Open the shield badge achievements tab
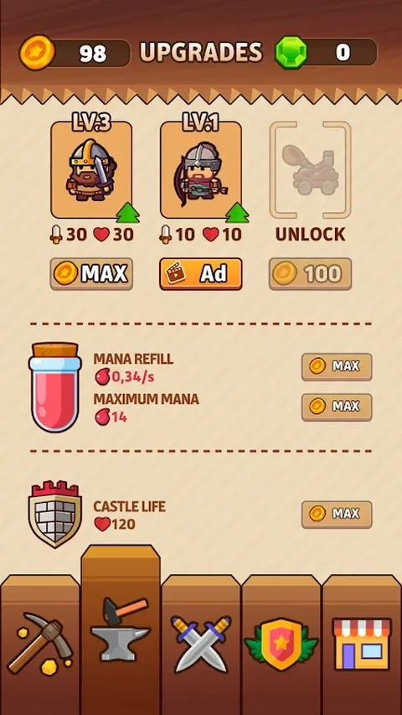 click(x=281, y=644)
